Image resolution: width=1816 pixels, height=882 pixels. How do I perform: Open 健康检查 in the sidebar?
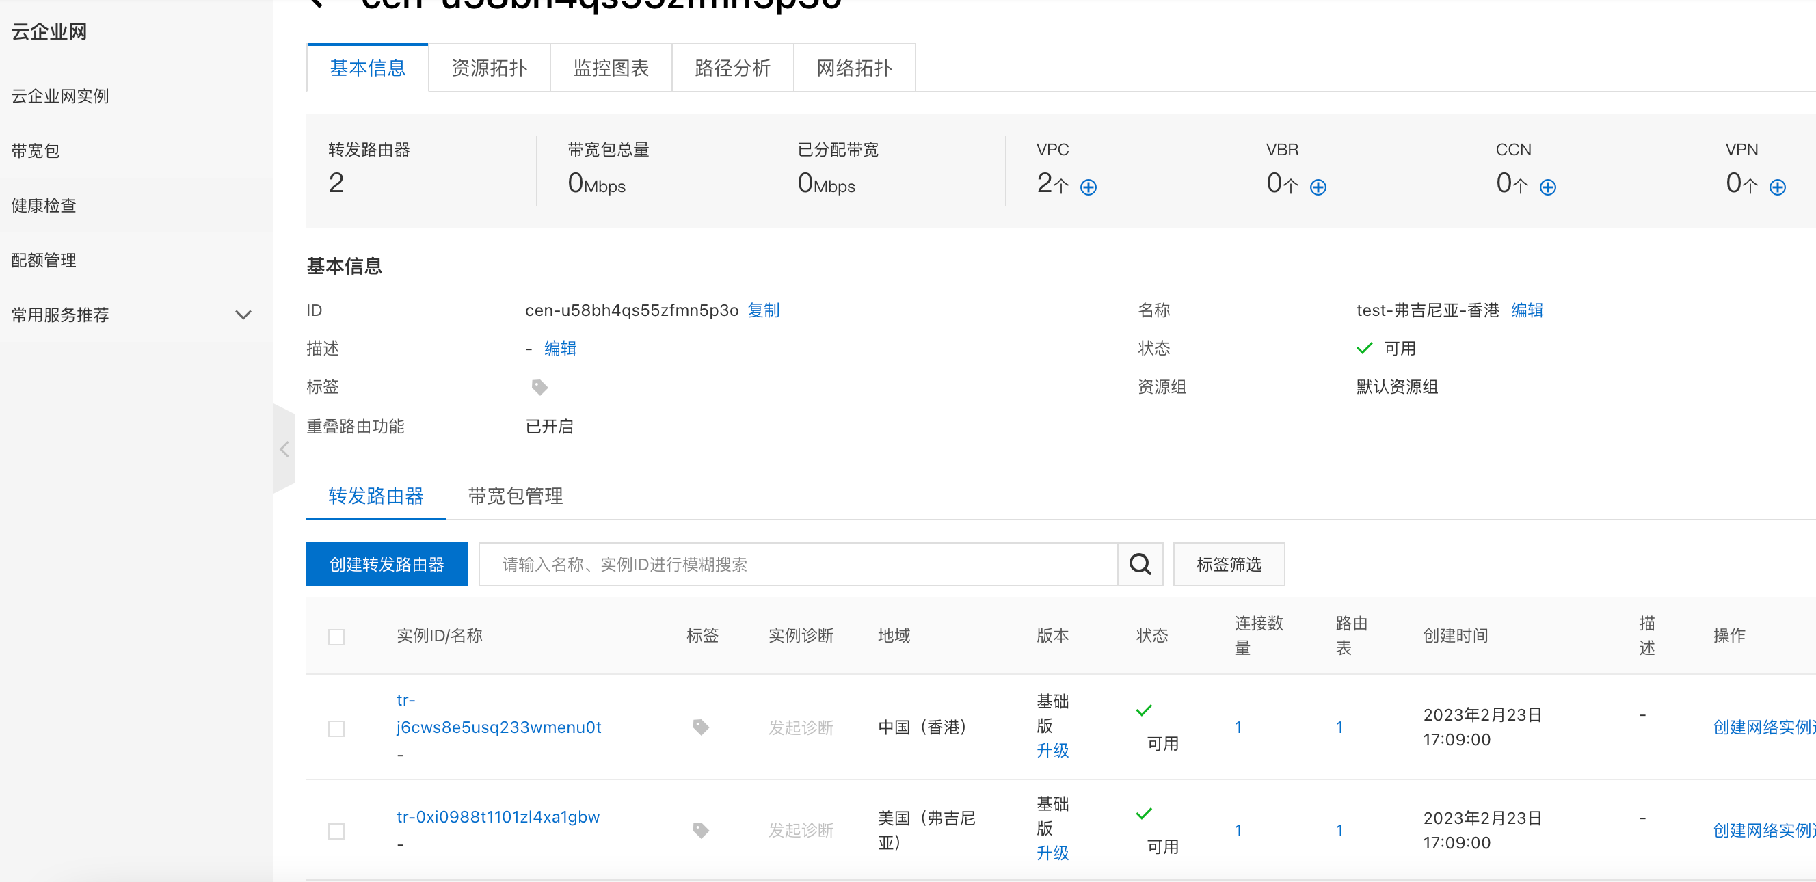pos(44,205)
